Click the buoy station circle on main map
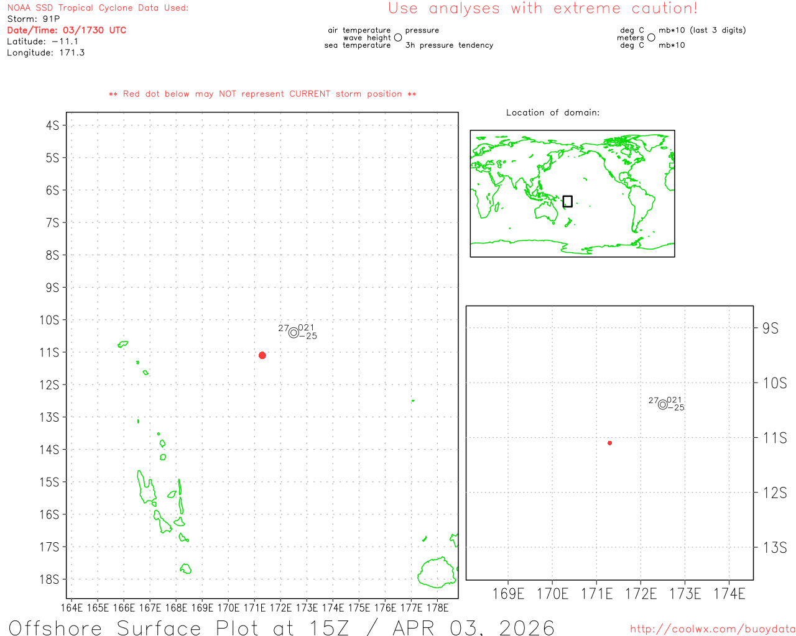 click(x=294, y=333)
